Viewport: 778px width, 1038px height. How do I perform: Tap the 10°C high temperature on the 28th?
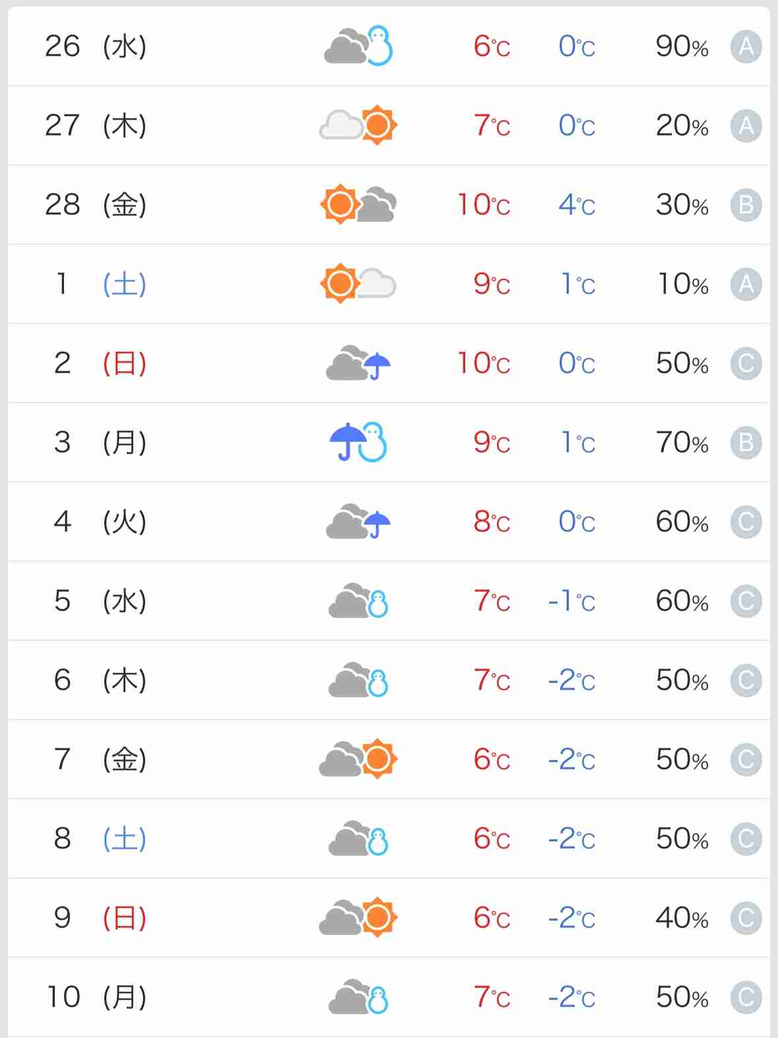click(x=484, y=205)
